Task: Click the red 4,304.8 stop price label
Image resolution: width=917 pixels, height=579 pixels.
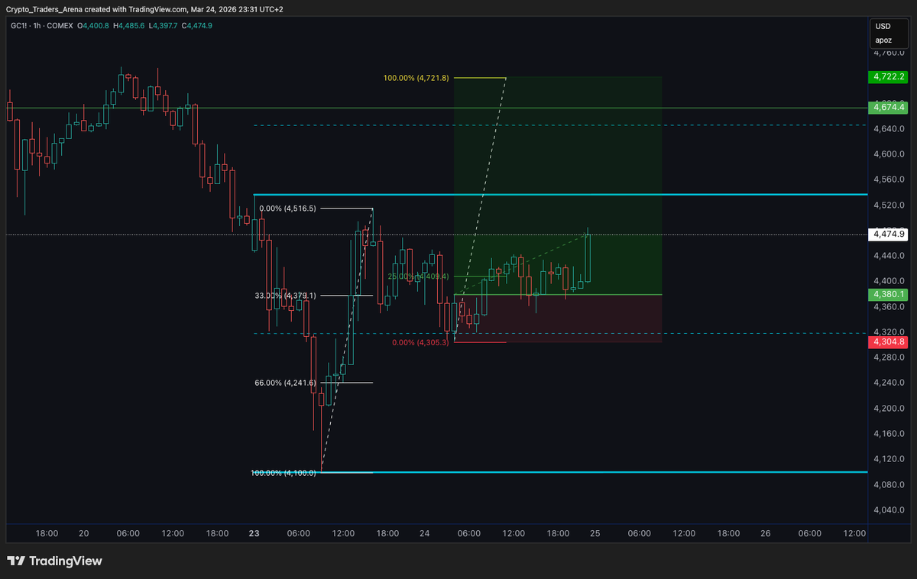Action: pos(888,342)
